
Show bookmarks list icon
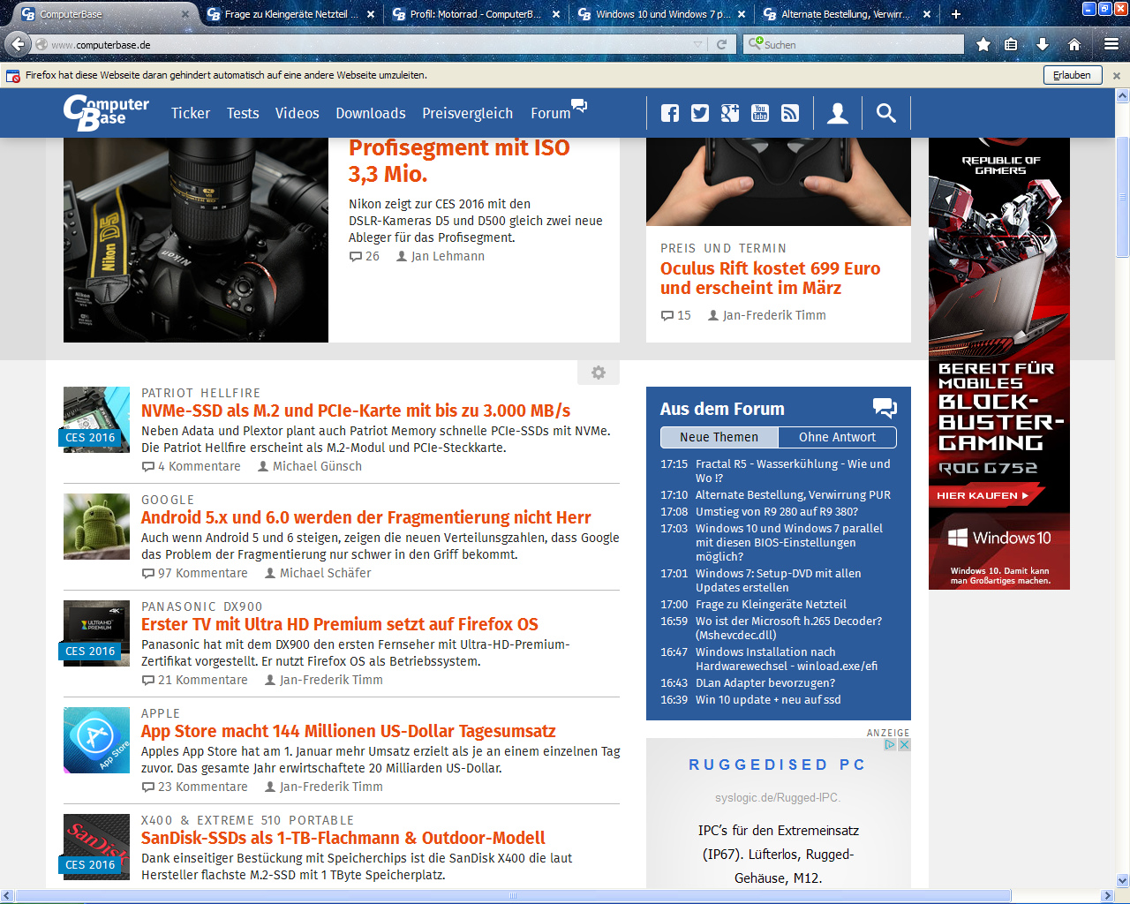coord(1012,44)
